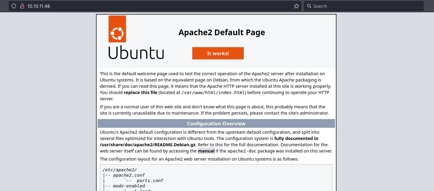This screenshot has width=434, height=191.
Task: Click the tracking protection shield icon
Action: 14,6
